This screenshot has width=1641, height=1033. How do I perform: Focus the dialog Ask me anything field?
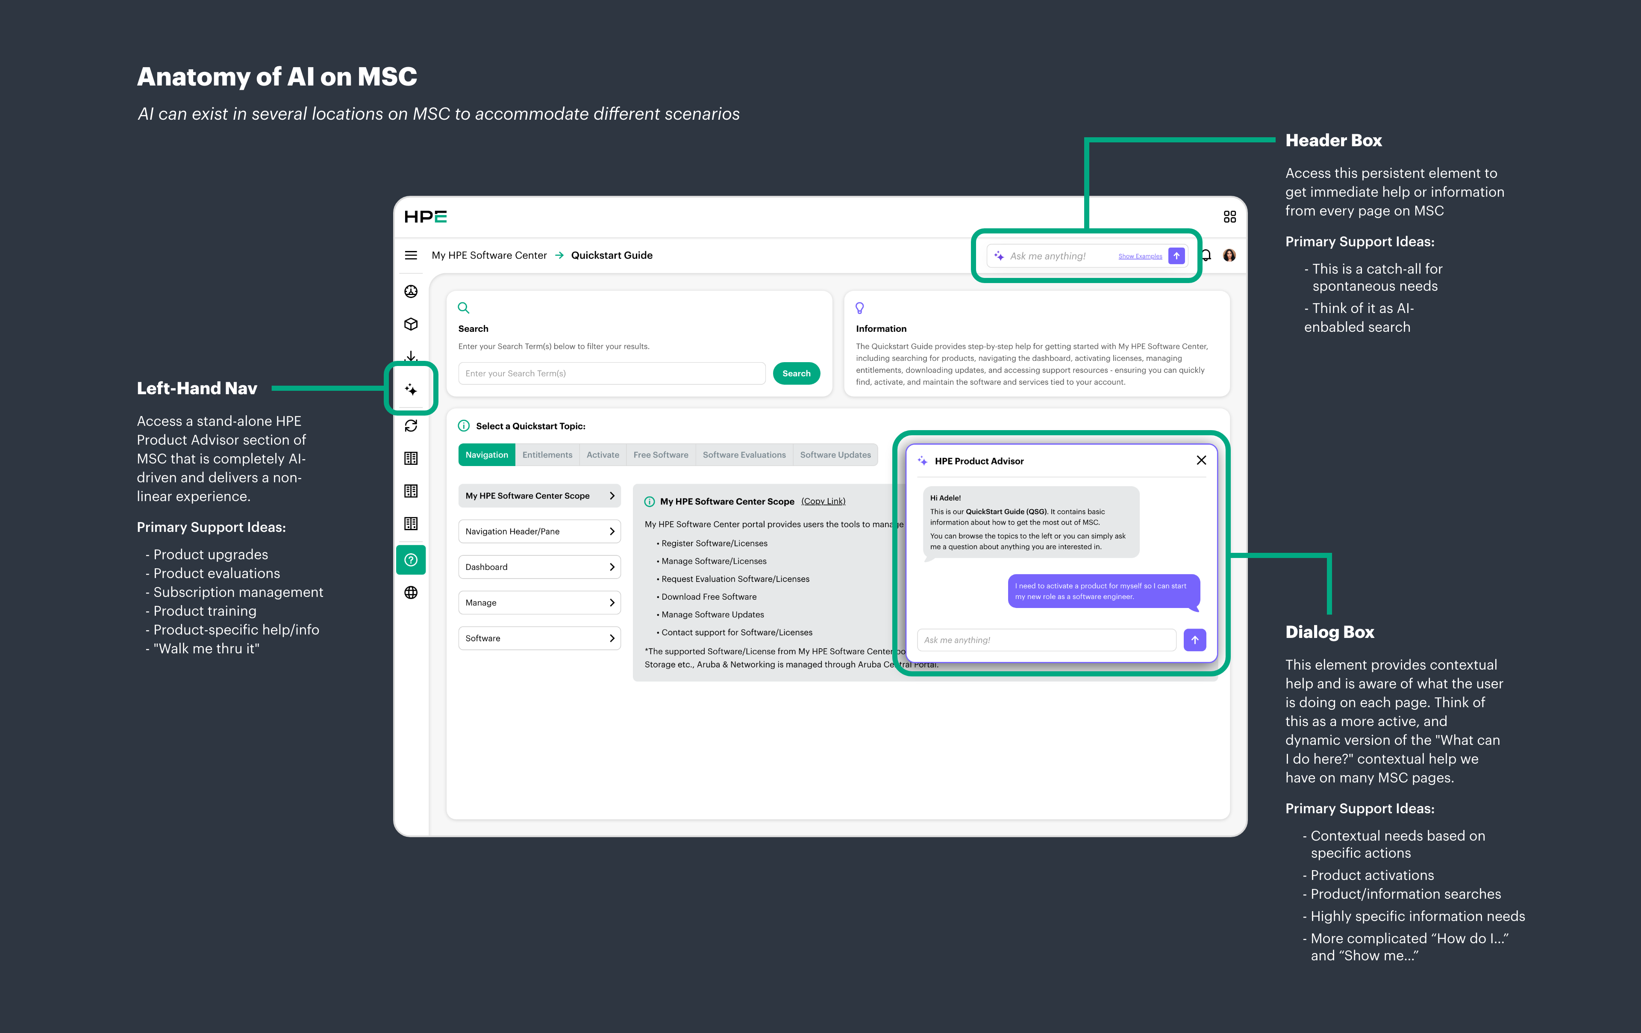[x=1047, y=640]
